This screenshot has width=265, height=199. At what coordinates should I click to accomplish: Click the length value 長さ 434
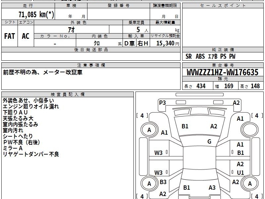pyautogui.click(x=195, y=86)
